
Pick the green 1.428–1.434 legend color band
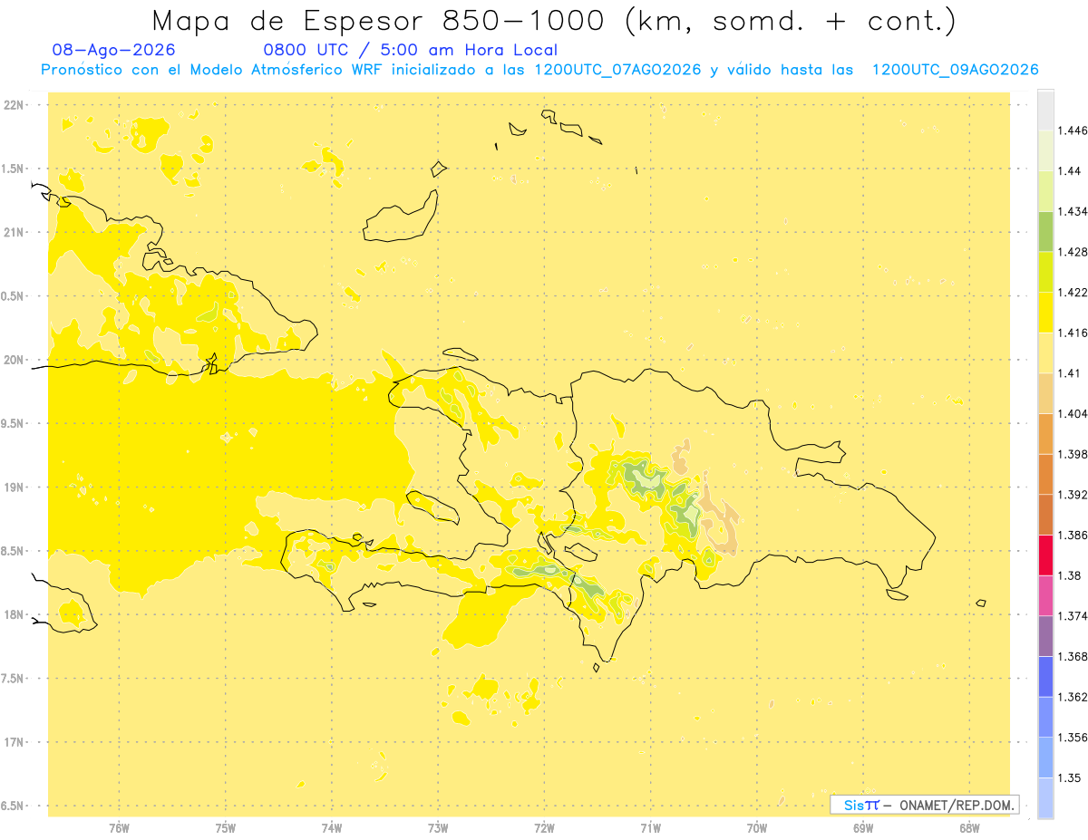pos(1045,231)
